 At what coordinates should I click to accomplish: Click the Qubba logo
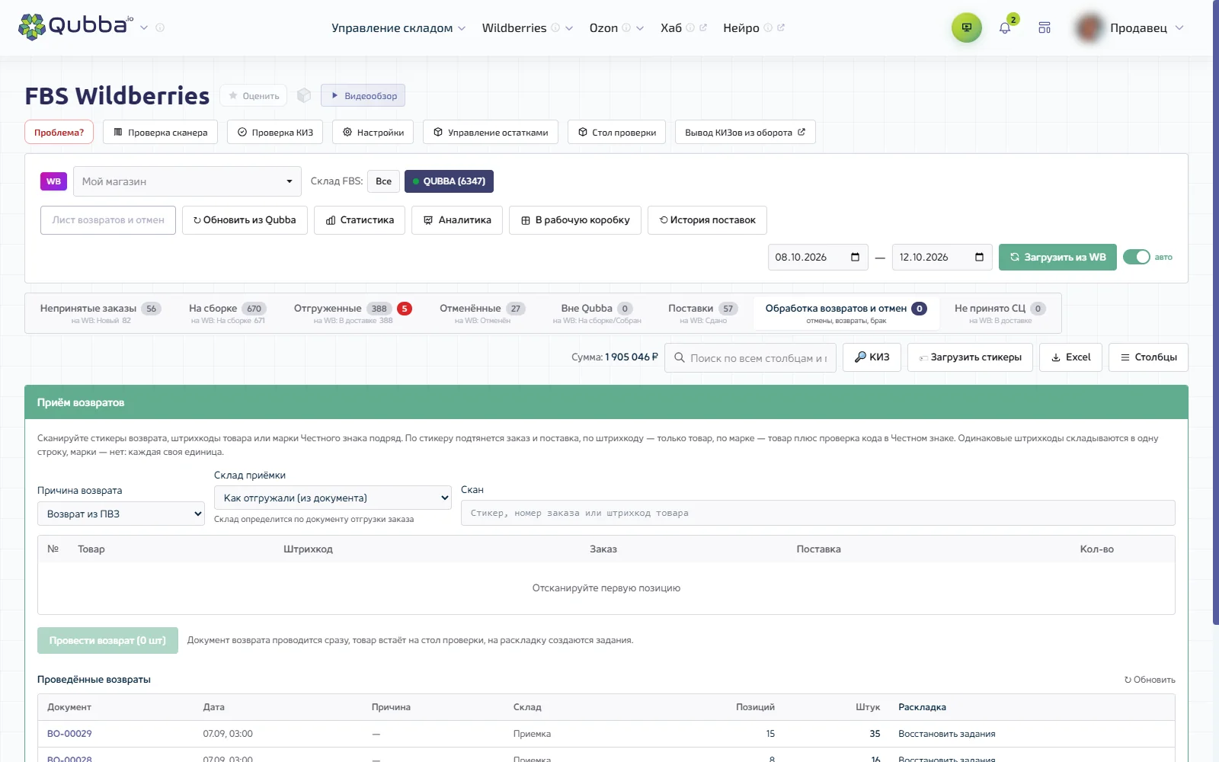coord(75,27)
